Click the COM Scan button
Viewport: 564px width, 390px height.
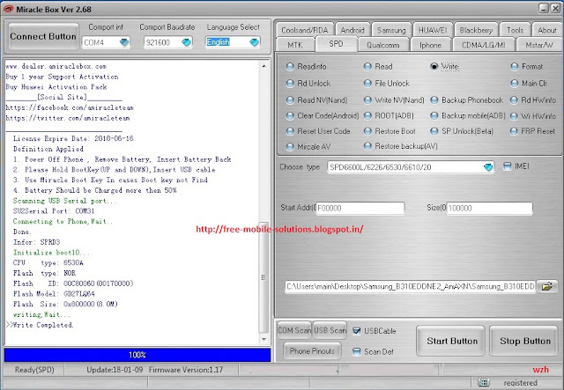click(294, 330)
